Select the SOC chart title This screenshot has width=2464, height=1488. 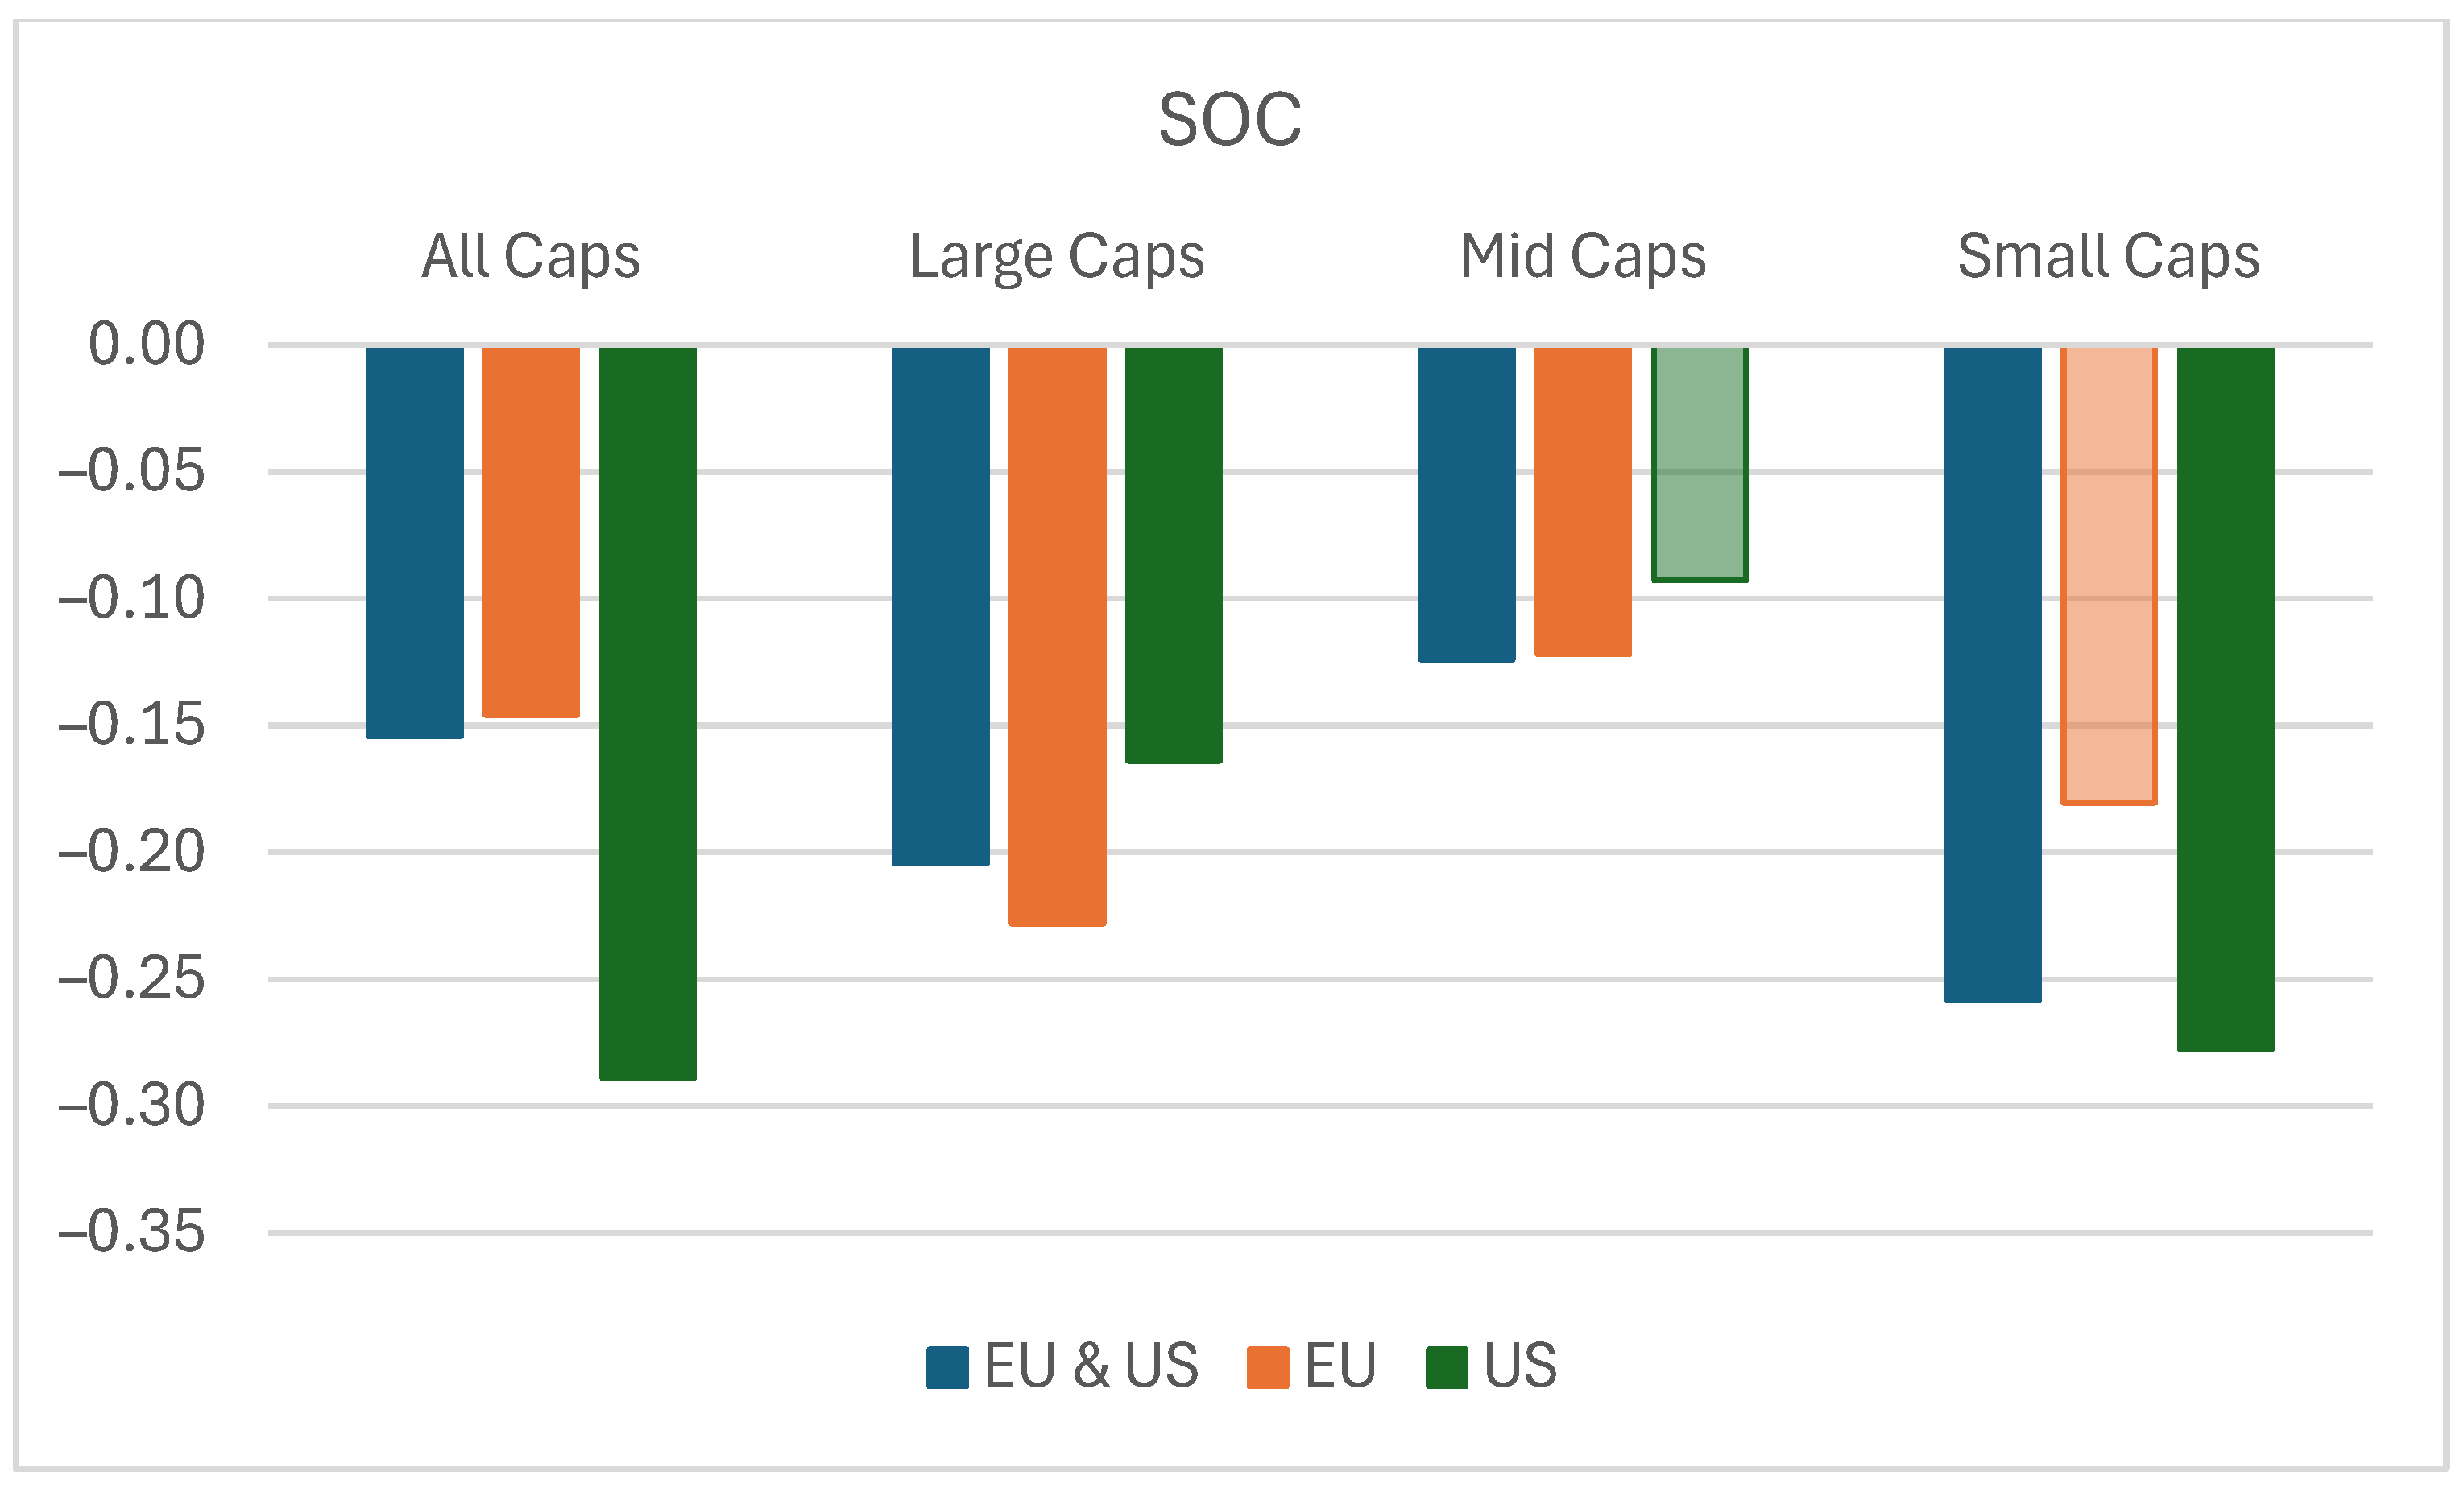tap(1229, 120)
